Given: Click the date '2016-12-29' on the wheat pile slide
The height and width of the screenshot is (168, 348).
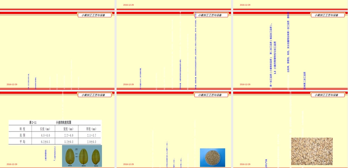Looking at the screenshot, I should 245,164.
